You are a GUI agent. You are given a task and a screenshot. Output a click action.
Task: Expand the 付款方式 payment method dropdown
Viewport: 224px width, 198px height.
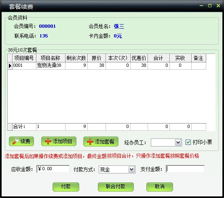[131, 169]
